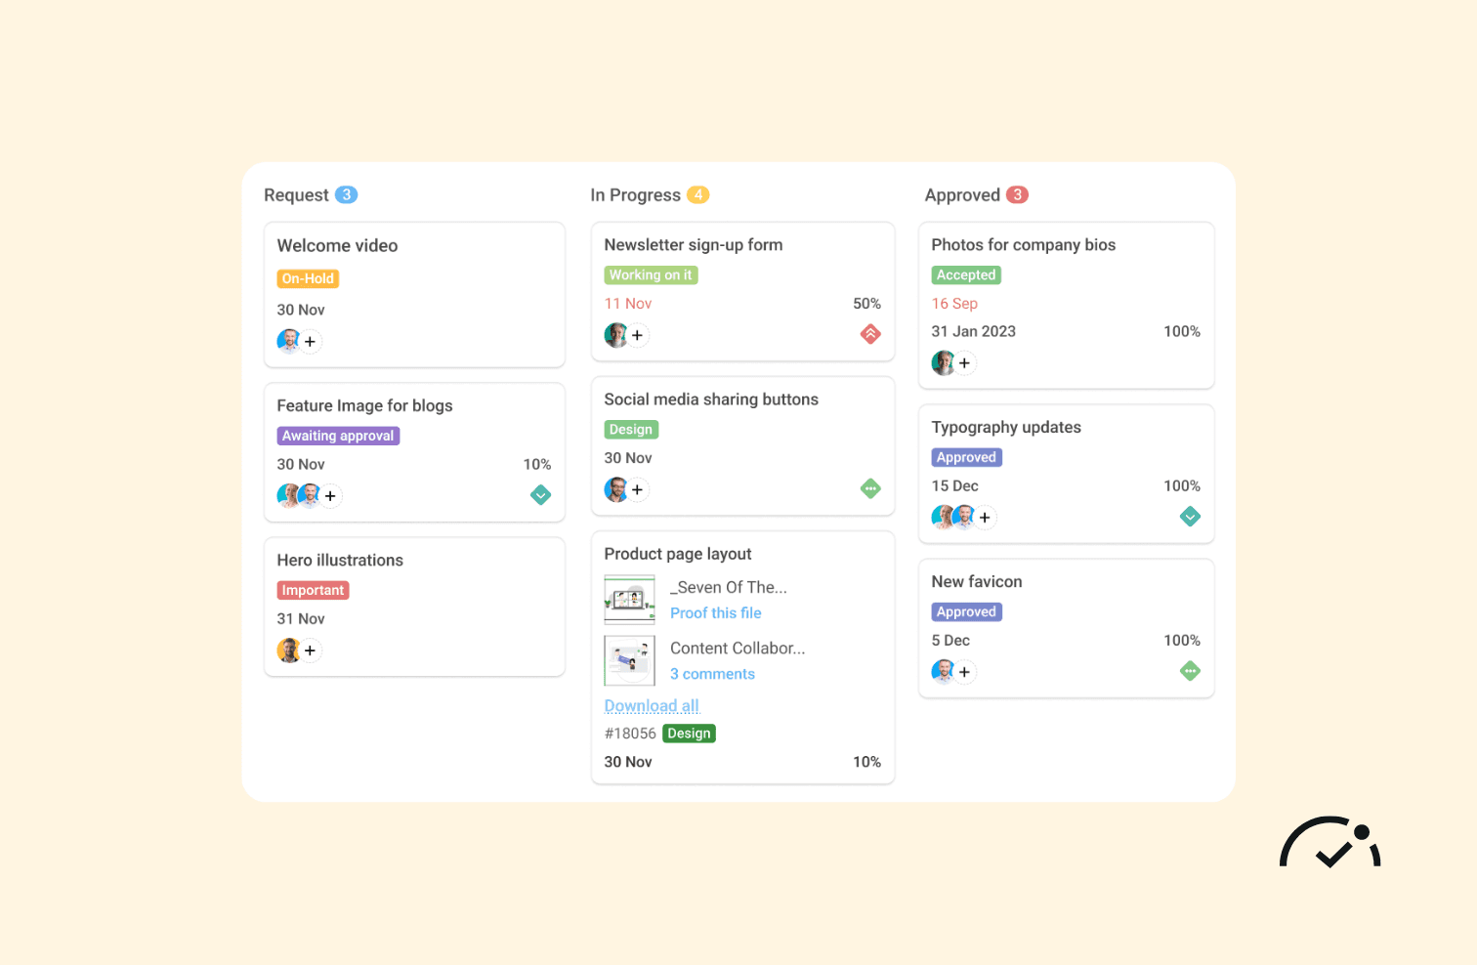Click the Working on it label
1477x965 pixels.
point(651,275)
